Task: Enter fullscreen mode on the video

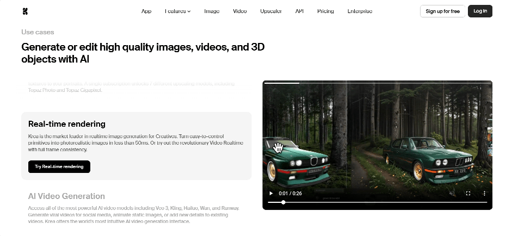Action: coord(468,193)
